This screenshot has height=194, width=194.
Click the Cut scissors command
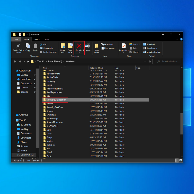43,44
